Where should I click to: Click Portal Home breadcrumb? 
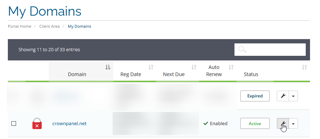point(20,26)
